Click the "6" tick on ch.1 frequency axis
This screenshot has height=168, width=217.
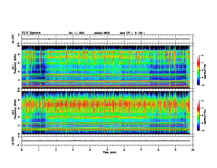(x=19, y=63)
